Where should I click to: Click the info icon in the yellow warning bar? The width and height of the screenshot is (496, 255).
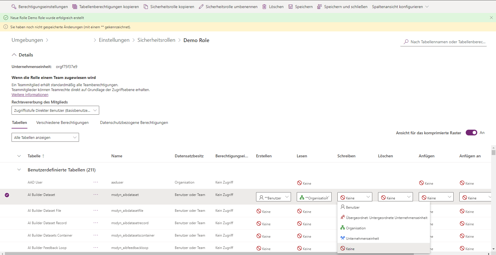[x=5, y=27]
